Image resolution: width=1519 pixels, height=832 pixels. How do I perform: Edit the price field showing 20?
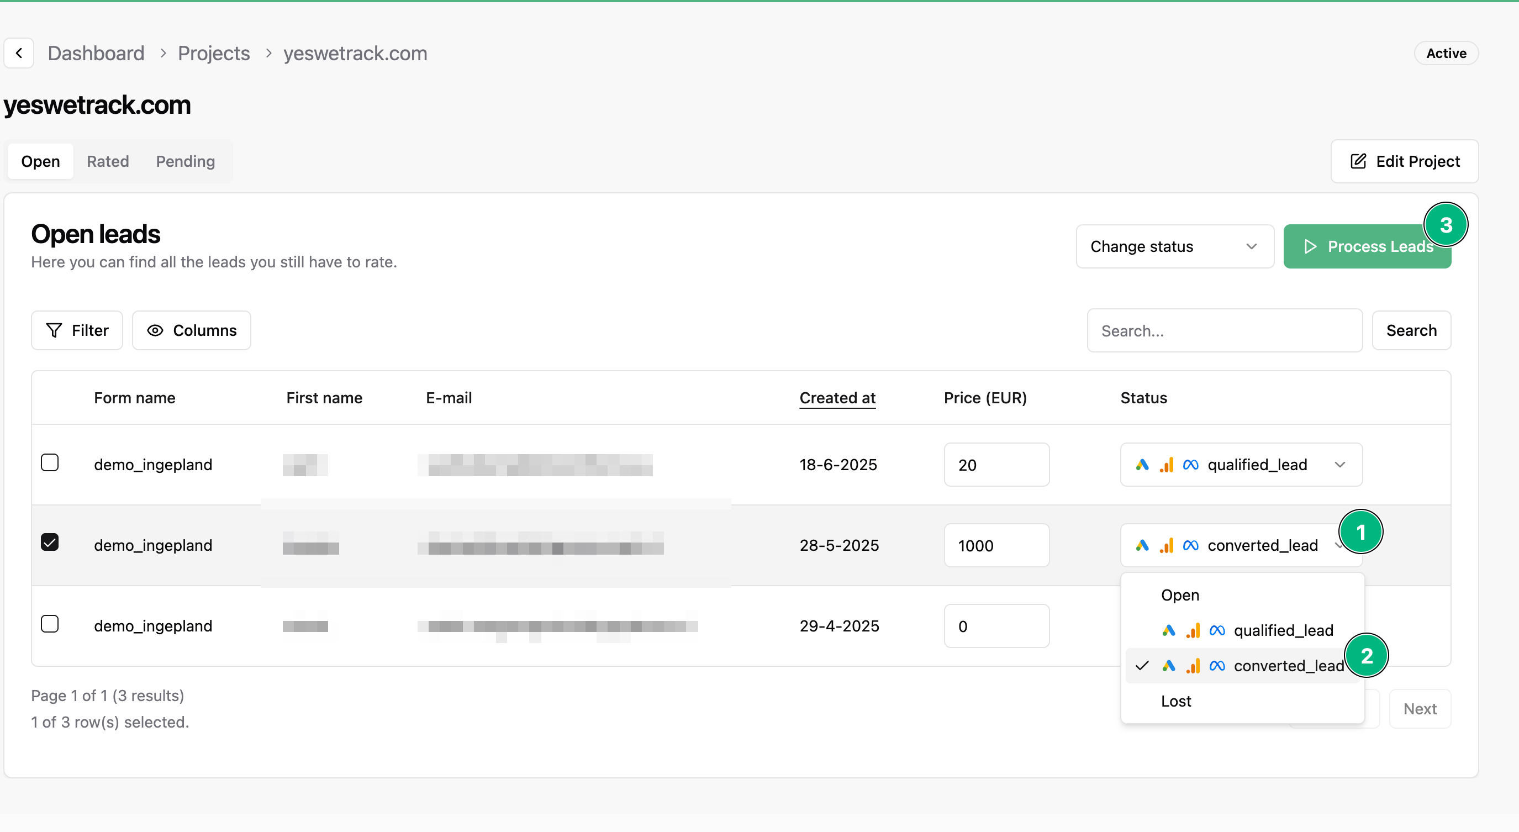pos(996,465)
